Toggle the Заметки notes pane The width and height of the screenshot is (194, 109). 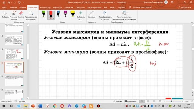pos(118,101)
